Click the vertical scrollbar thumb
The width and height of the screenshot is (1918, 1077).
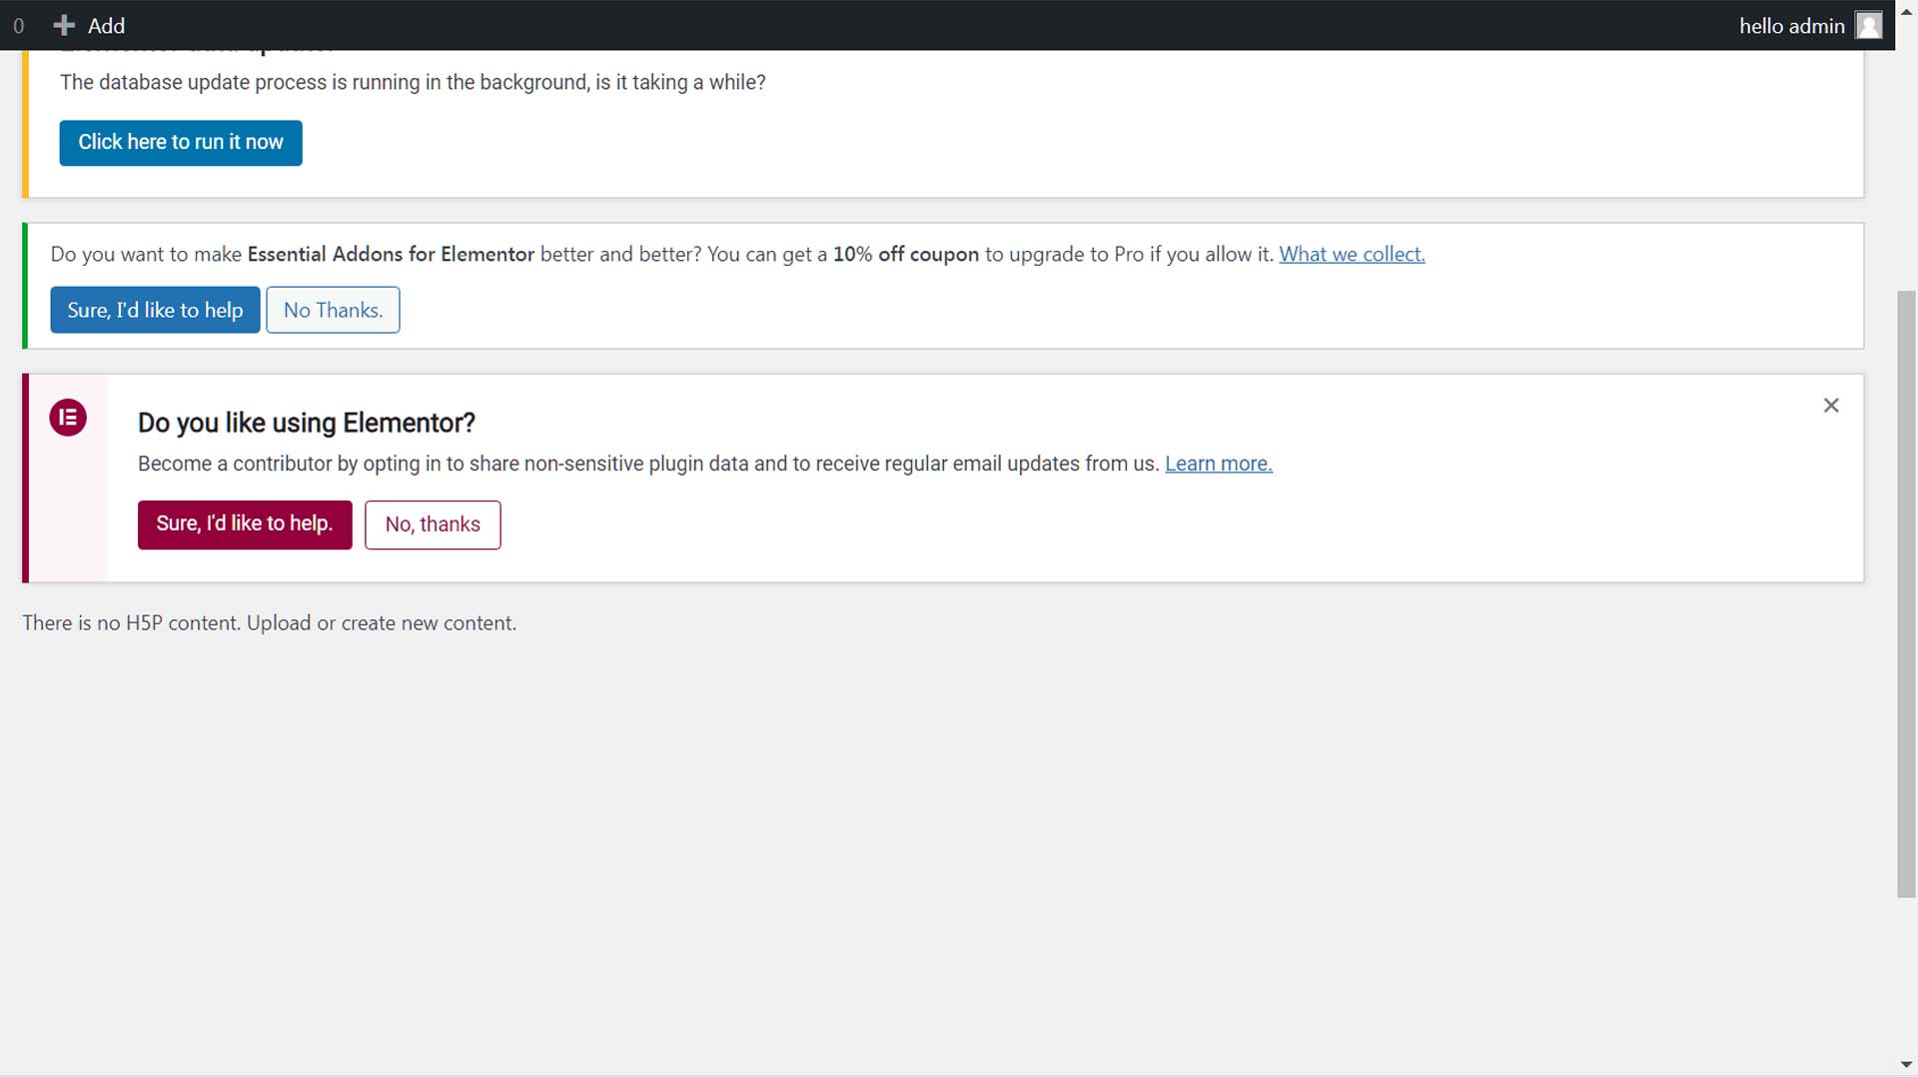pyautogui.click(x=1906, y=594)
